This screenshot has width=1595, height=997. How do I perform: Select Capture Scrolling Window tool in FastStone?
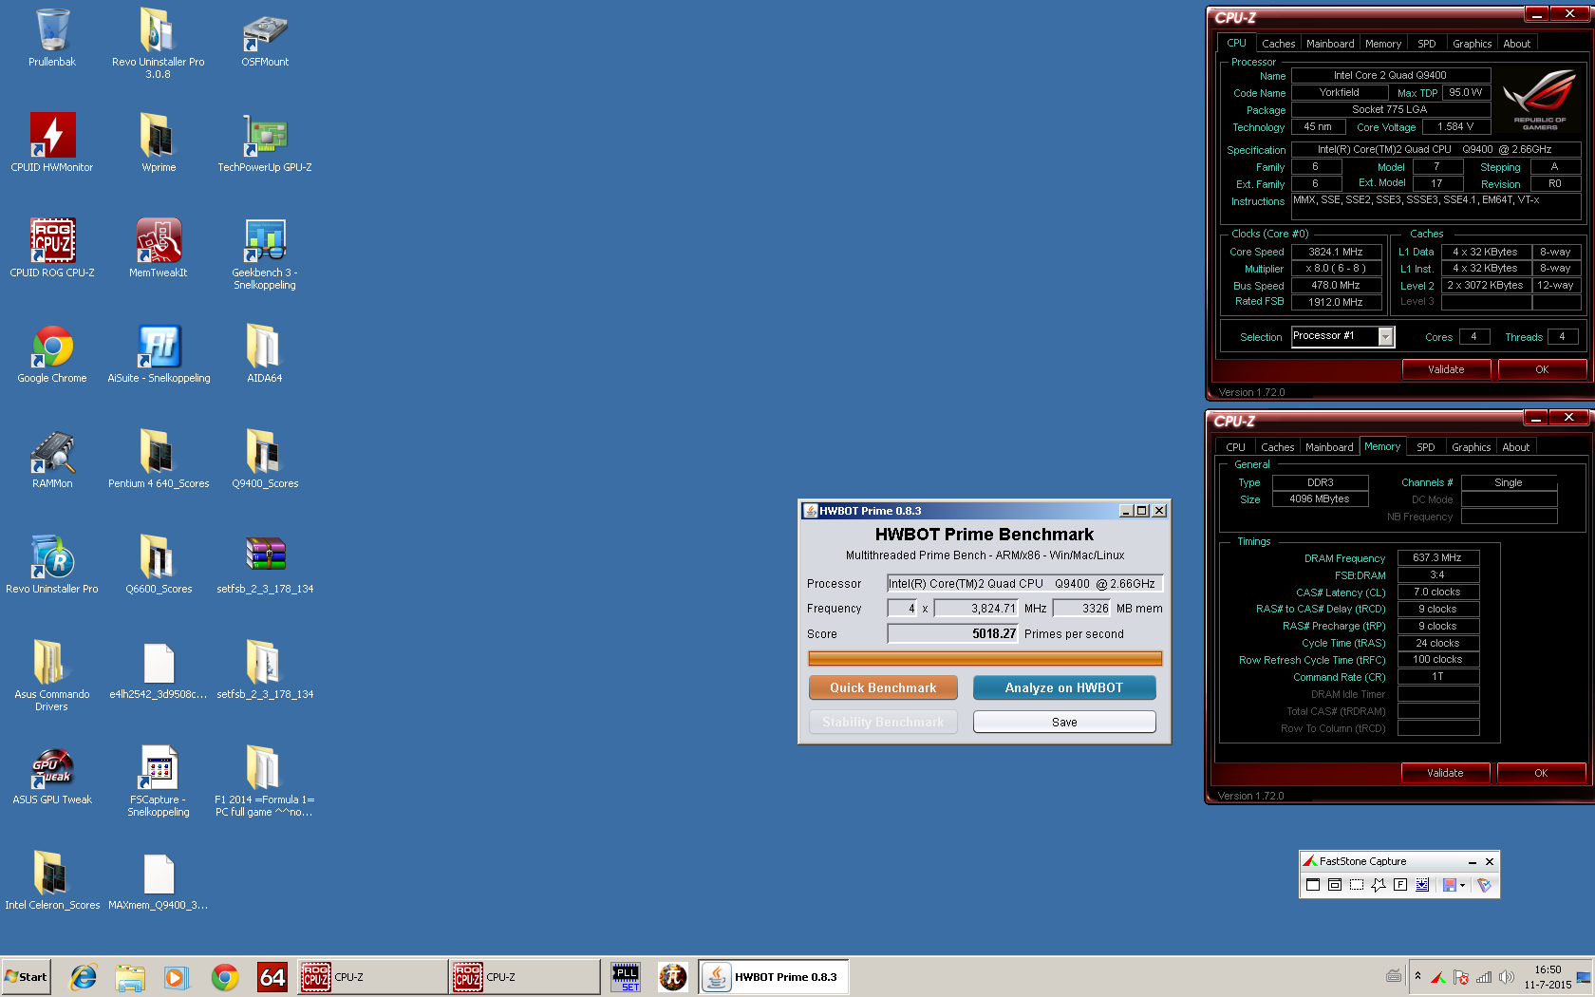1422,885
